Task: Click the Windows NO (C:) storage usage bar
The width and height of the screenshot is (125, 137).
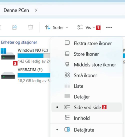Action: tap(34, 56)
